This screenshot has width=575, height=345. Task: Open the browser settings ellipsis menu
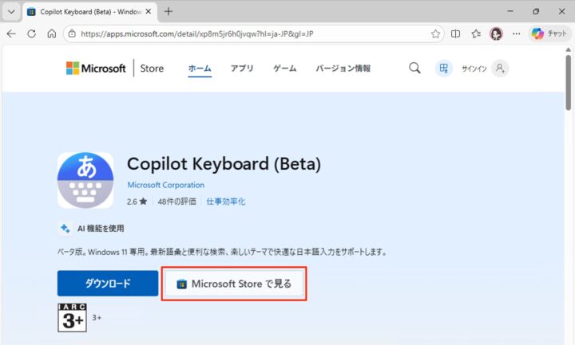[517, 34]
